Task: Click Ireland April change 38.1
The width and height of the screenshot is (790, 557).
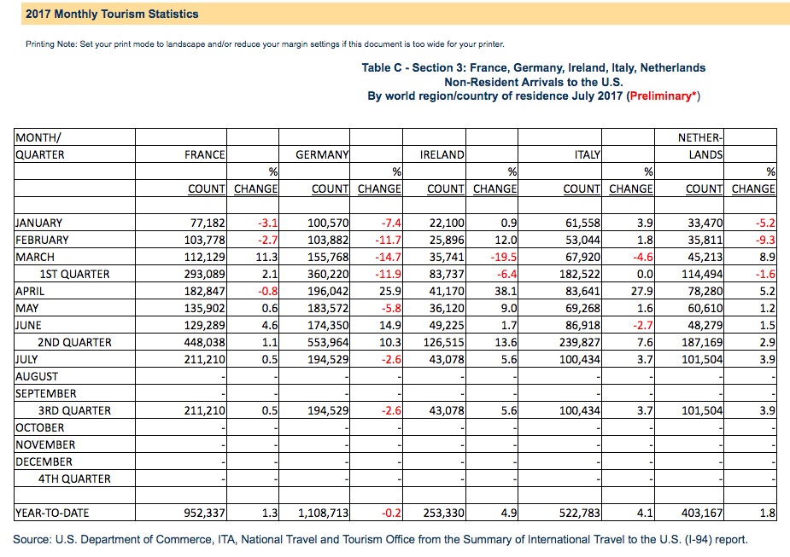Action: pos(506,292)
